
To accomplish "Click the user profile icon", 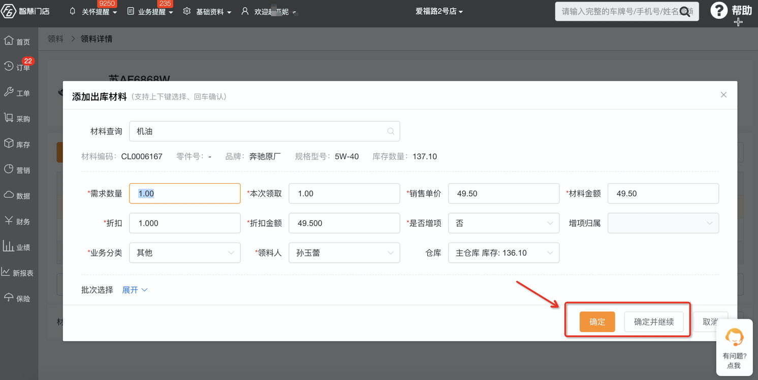I will tap(245, 11).
